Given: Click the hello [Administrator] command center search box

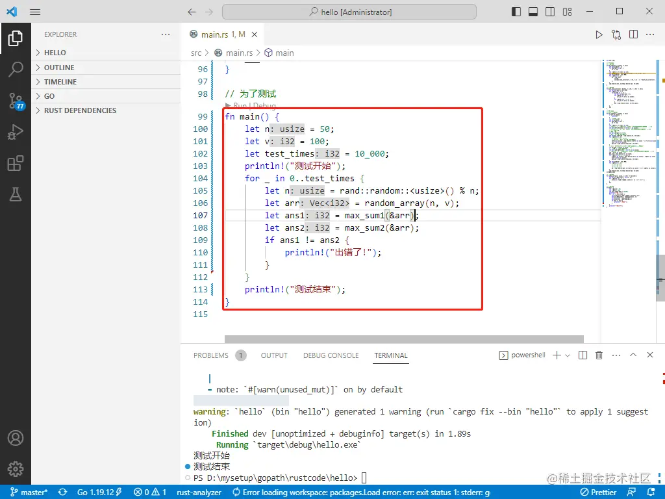Looking at the screenshot, I should click(x=349, y=12).
